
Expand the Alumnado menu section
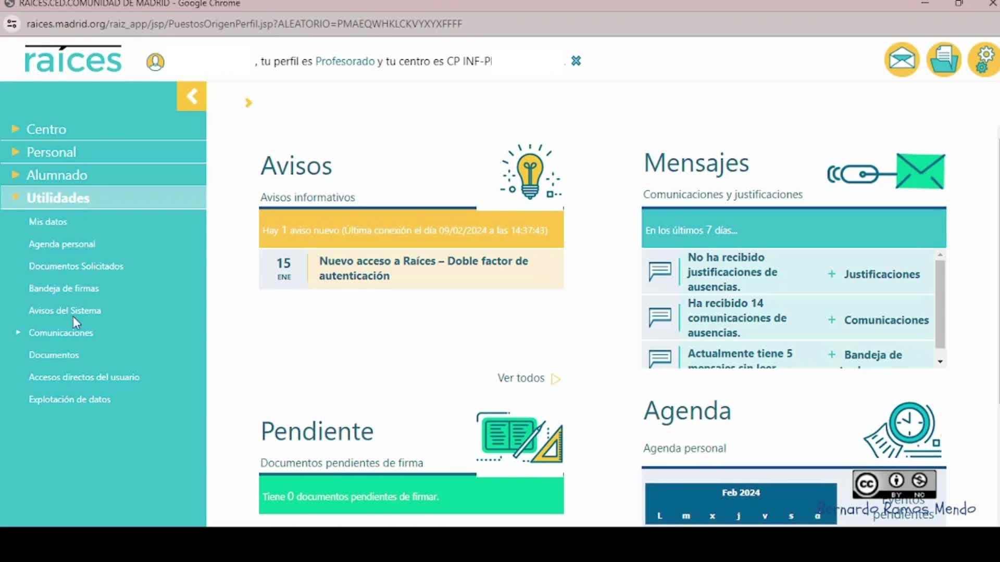(56, 175)
